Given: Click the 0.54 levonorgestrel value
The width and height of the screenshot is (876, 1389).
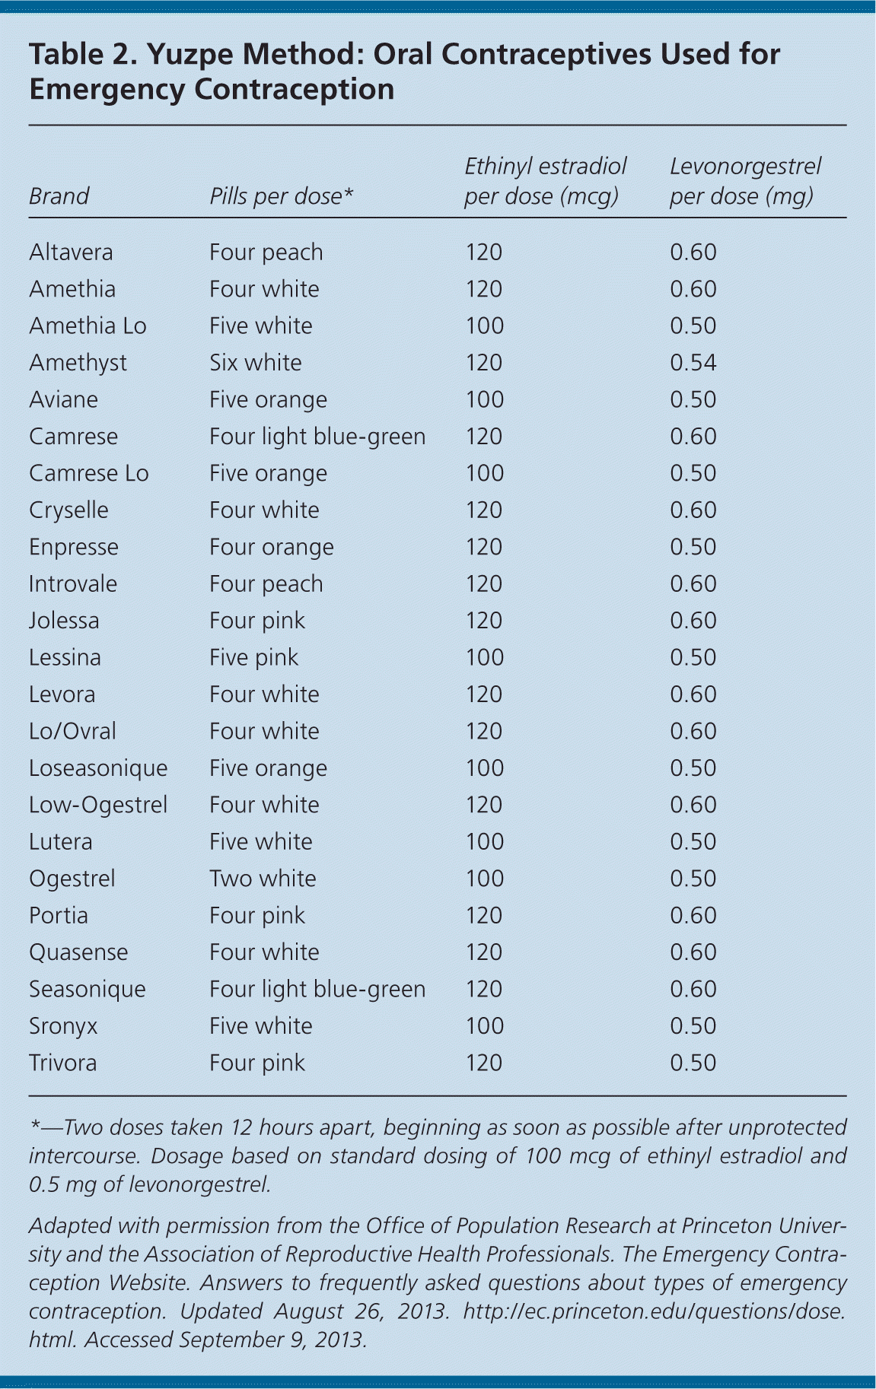Looking at the screenshot, I should click(693, 363).
